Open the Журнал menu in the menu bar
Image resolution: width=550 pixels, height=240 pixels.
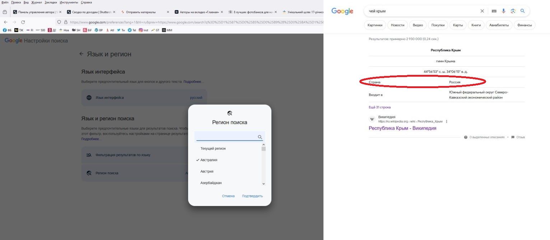36,3
